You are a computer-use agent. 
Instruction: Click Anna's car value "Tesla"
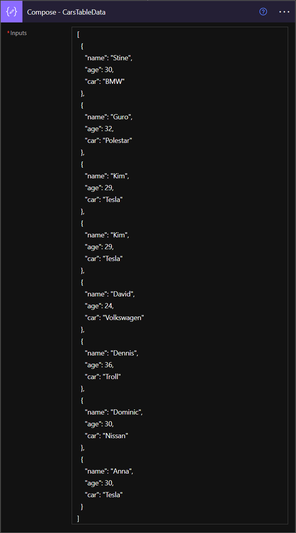[x=113, y=494]
